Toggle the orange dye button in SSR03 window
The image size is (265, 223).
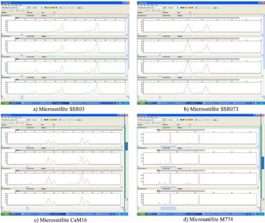pyautogui.click(x=54, y=8)
